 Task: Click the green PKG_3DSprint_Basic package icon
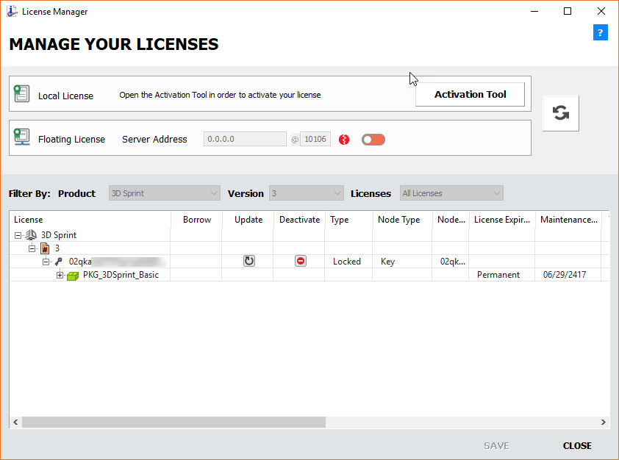point(73,276)
